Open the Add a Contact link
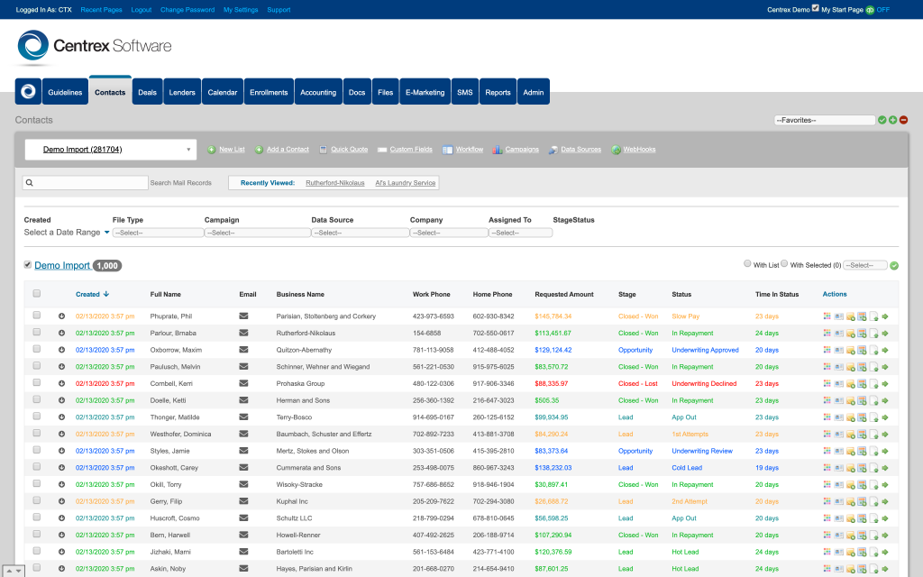This screenshot has width=923, height=577. pos(288,150)
